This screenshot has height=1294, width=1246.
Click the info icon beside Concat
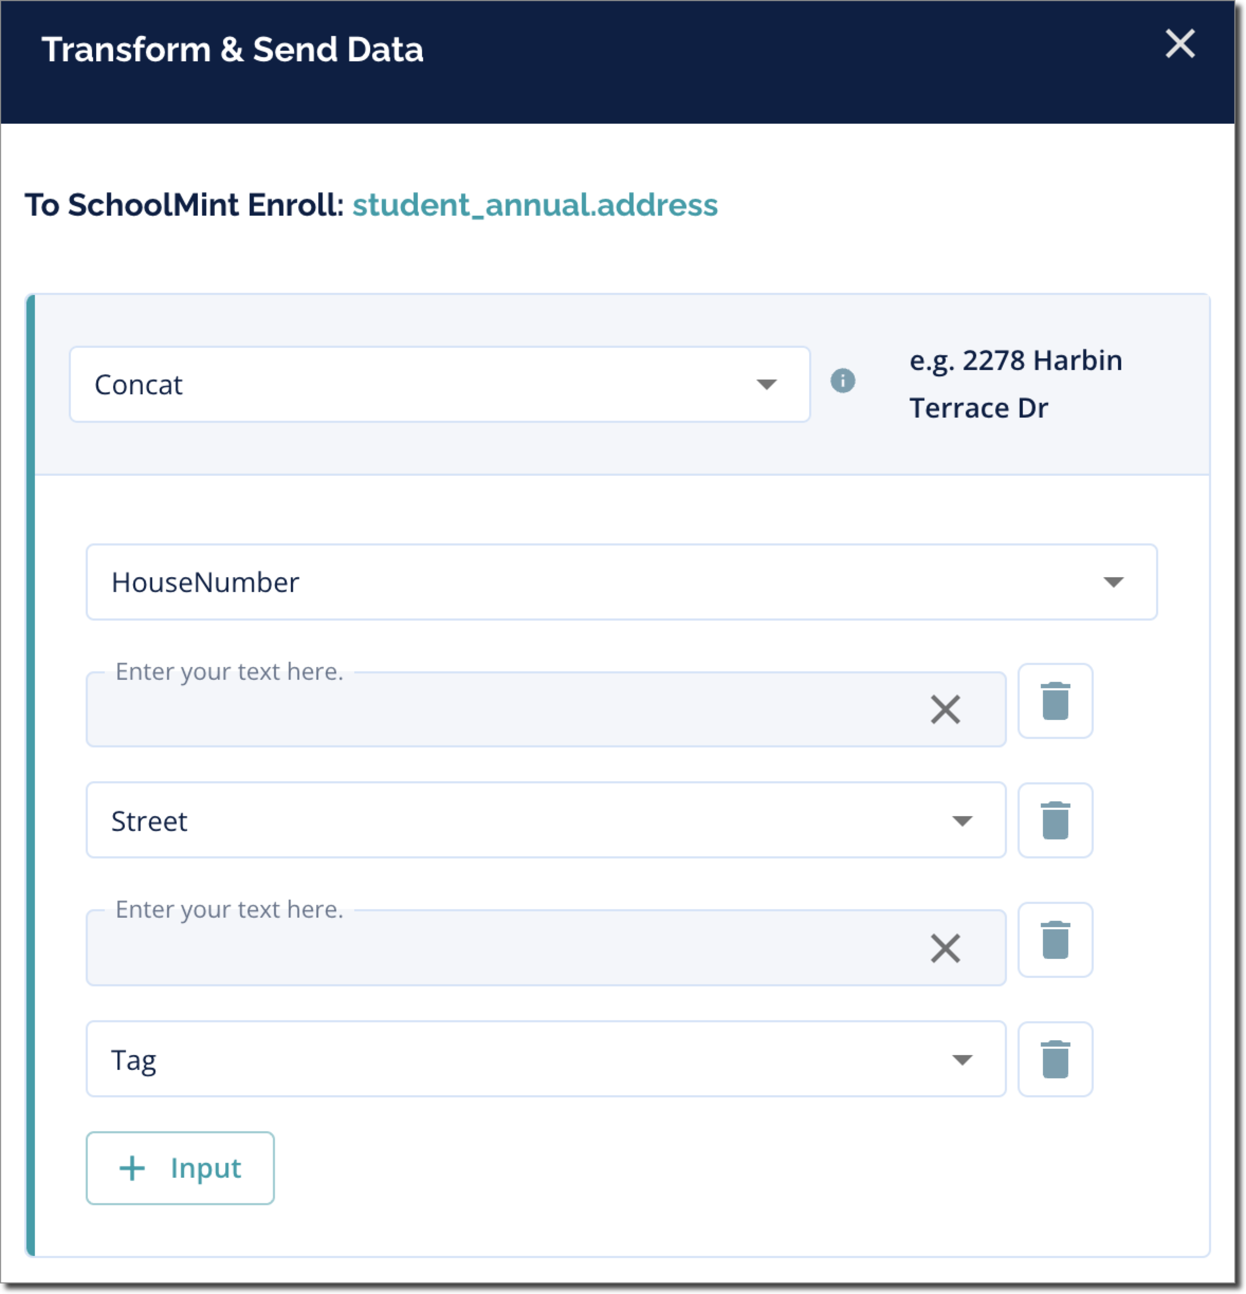point(842,381)
